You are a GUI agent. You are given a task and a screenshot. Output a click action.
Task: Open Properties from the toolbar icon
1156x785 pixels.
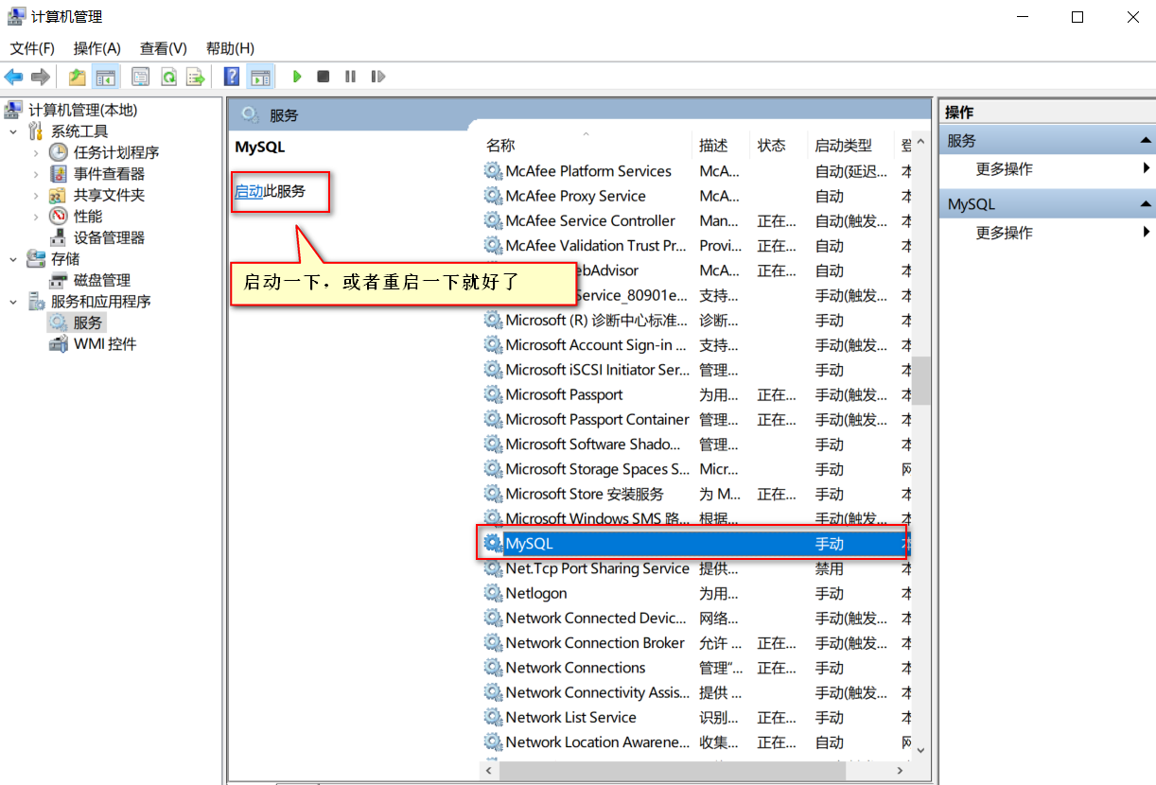point(140,77)
